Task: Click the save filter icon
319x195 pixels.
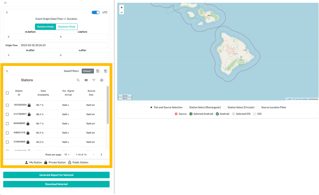Action: (x=98, y=71)
